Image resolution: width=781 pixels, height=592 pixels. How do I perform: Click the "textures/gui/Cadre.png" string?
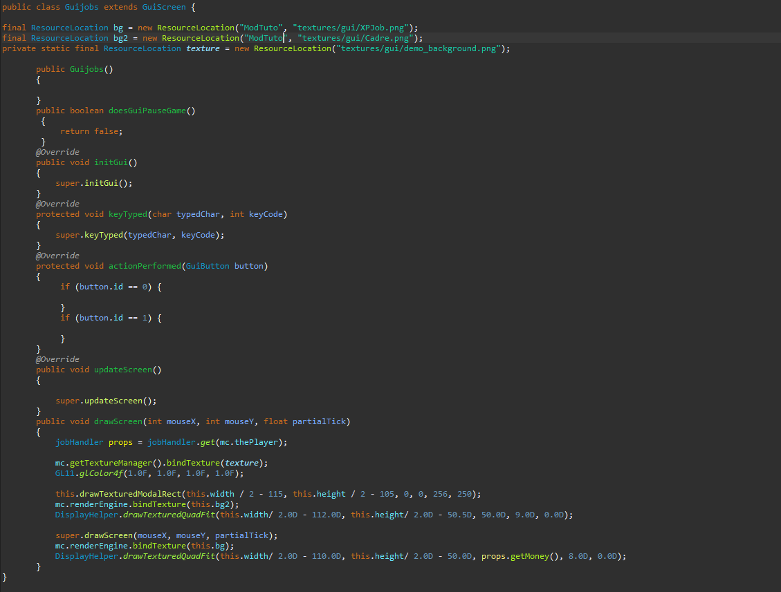click(357, 38)
